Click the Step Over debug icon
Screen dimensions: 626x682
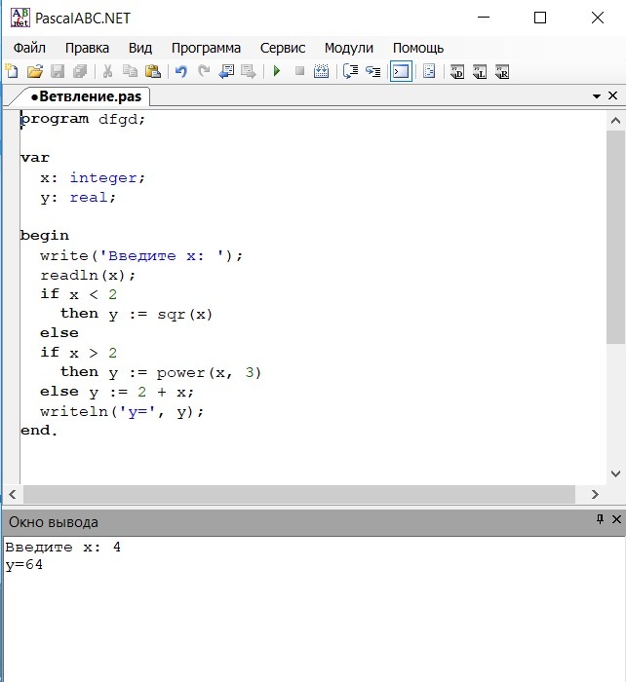tap(350, 71)
